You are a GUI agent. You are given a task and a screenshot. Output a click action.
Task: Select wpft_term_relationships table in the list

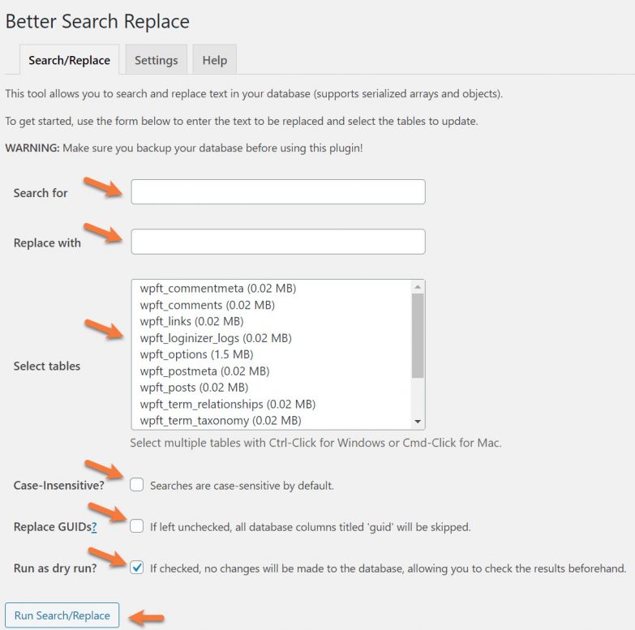coord(227,404)
